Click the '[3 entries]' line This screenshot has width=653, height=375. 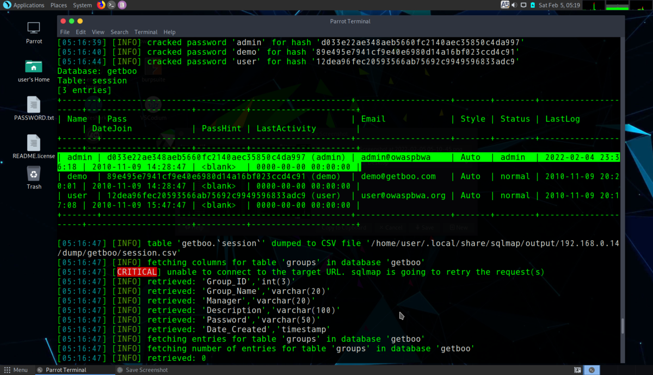click(x=84, y=90)
